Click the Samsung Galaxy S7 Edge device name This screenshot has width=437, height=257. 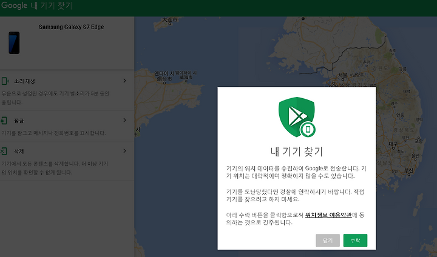(x=72, y=27)
